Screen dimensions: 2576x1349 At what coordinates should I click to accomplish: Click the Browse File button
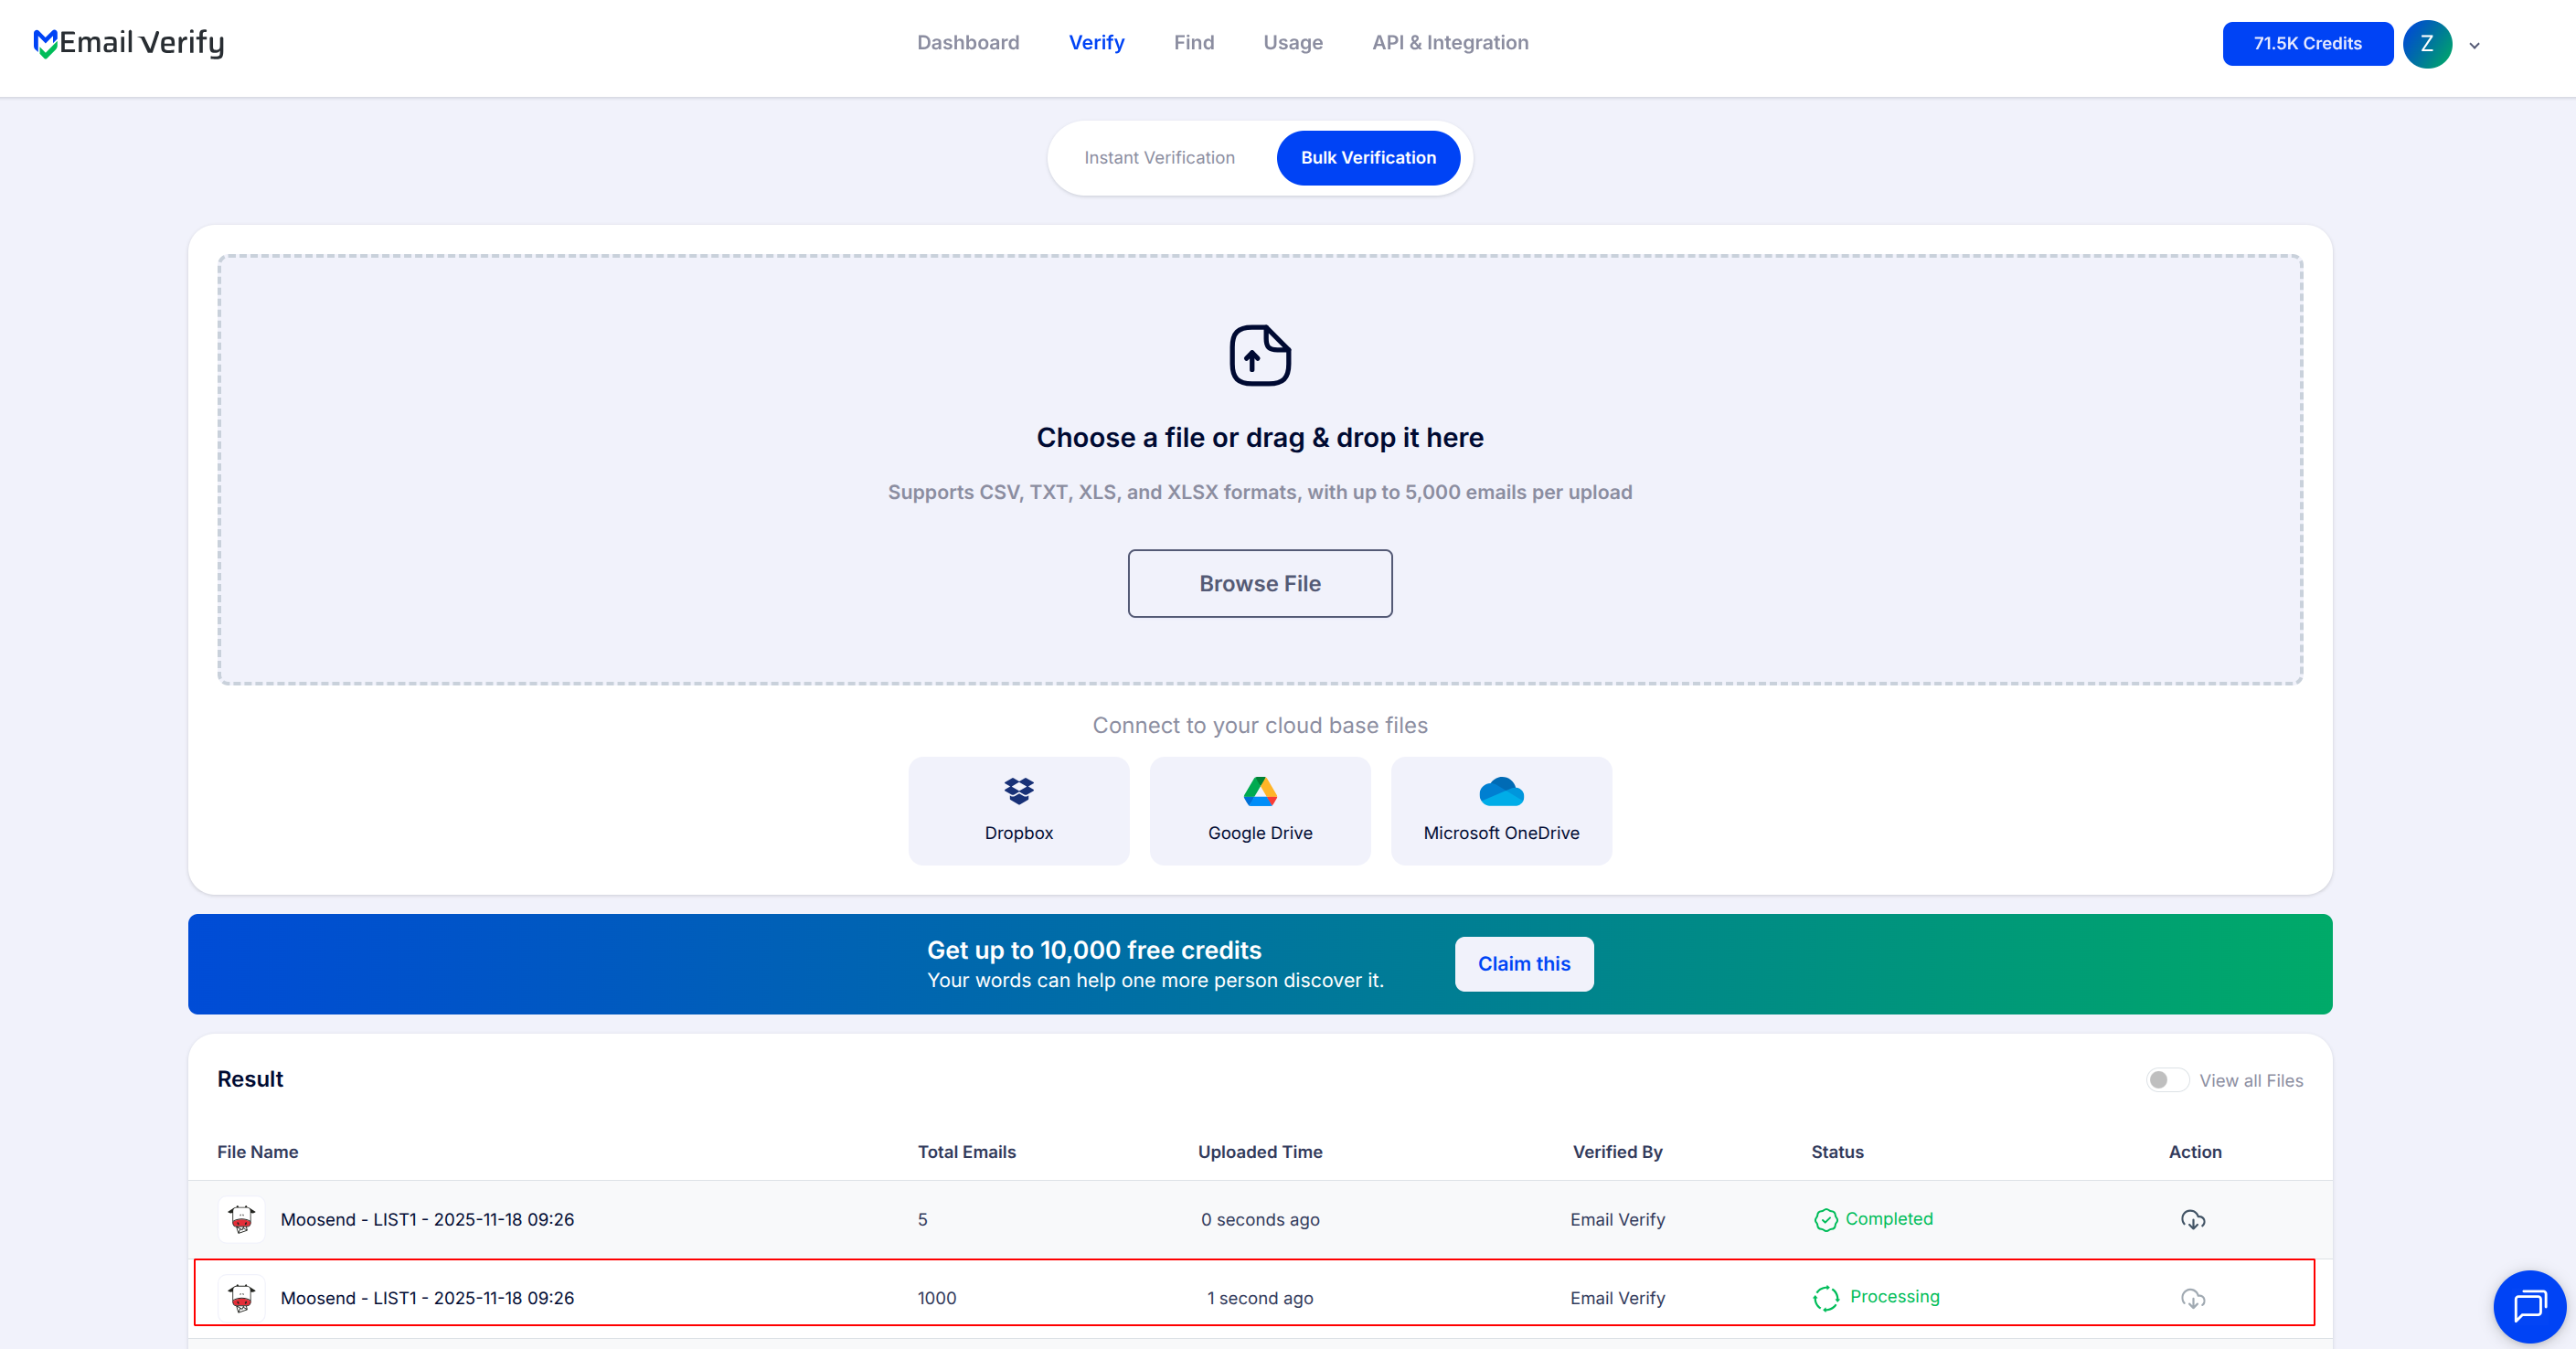(x=1260, y=584)
